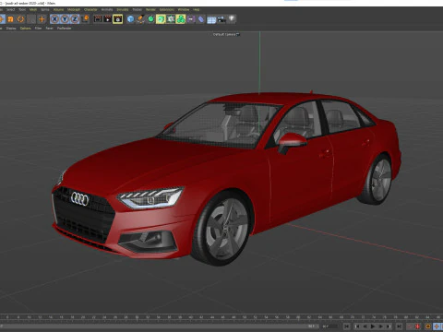Open the viewport ProRender menu

[65, 29]
